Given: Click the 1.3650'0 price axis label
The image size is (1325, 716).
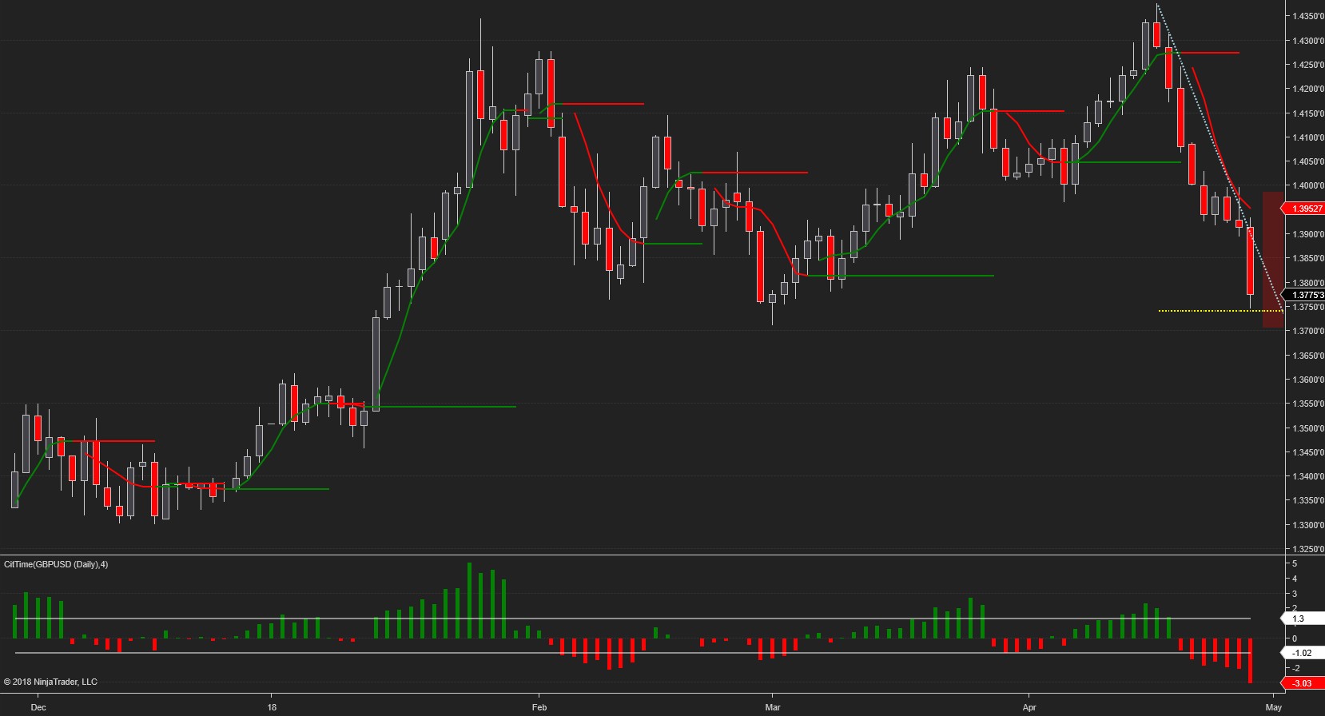Looking at the screenshot, I should pyautogui.click(x=1307, y=356).
